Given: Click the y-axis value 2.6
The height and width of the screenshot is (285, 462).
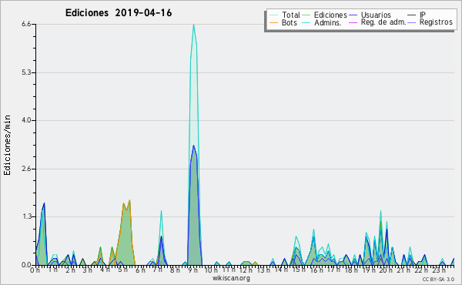Looking at the screenshot, I should 26,169.
